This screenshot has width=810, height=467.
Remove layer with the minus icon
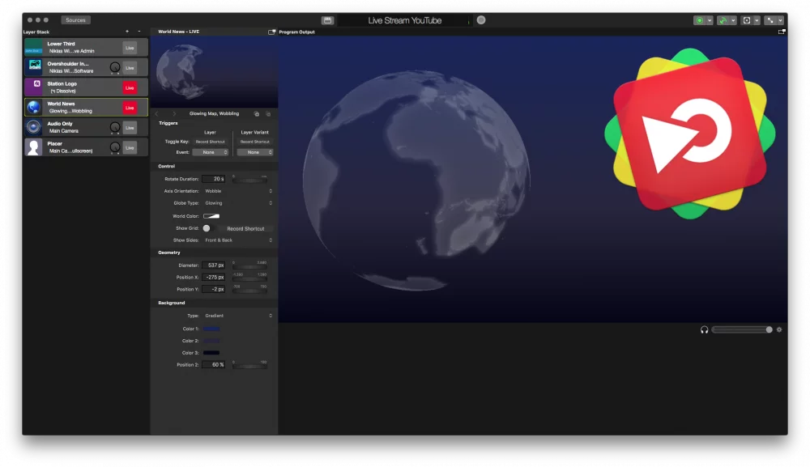[139, 32]
